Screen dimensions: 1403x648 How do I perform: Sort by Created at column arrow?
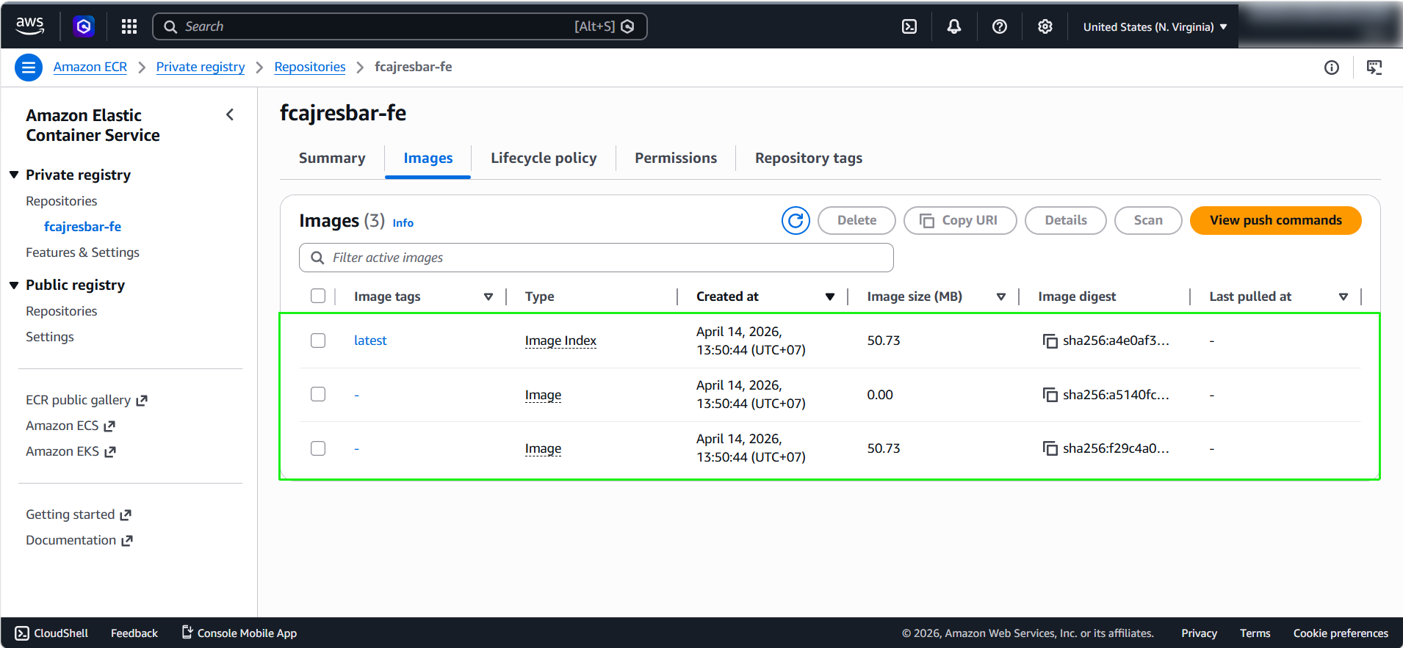pos(830,296)
